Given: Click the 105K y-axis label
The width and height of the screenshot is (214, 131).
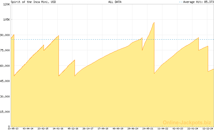Looking at the screenshot, I should point(6,20).
